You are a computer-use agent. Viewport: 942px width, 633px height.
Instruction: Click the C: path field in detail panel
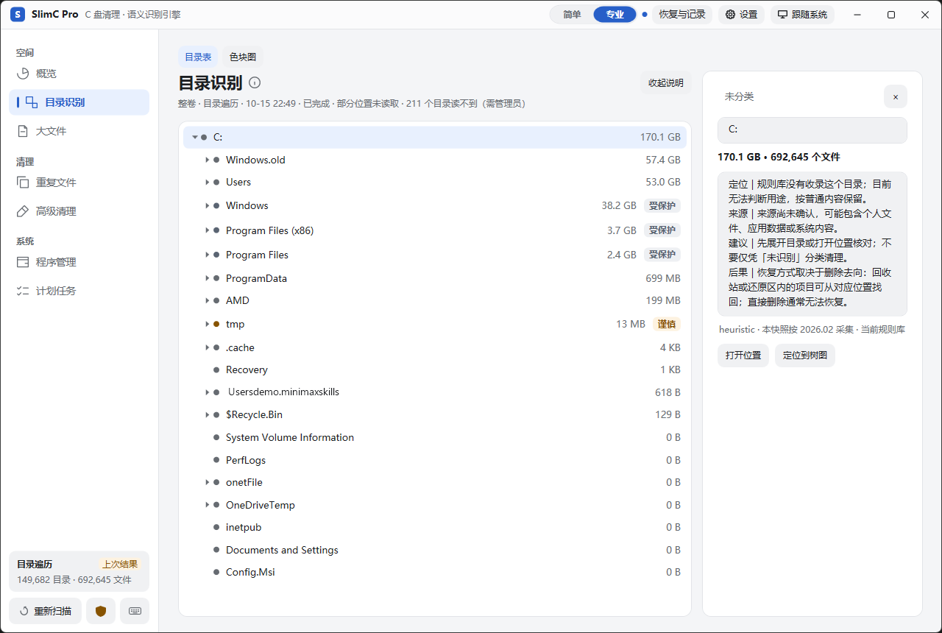point(812,130)
